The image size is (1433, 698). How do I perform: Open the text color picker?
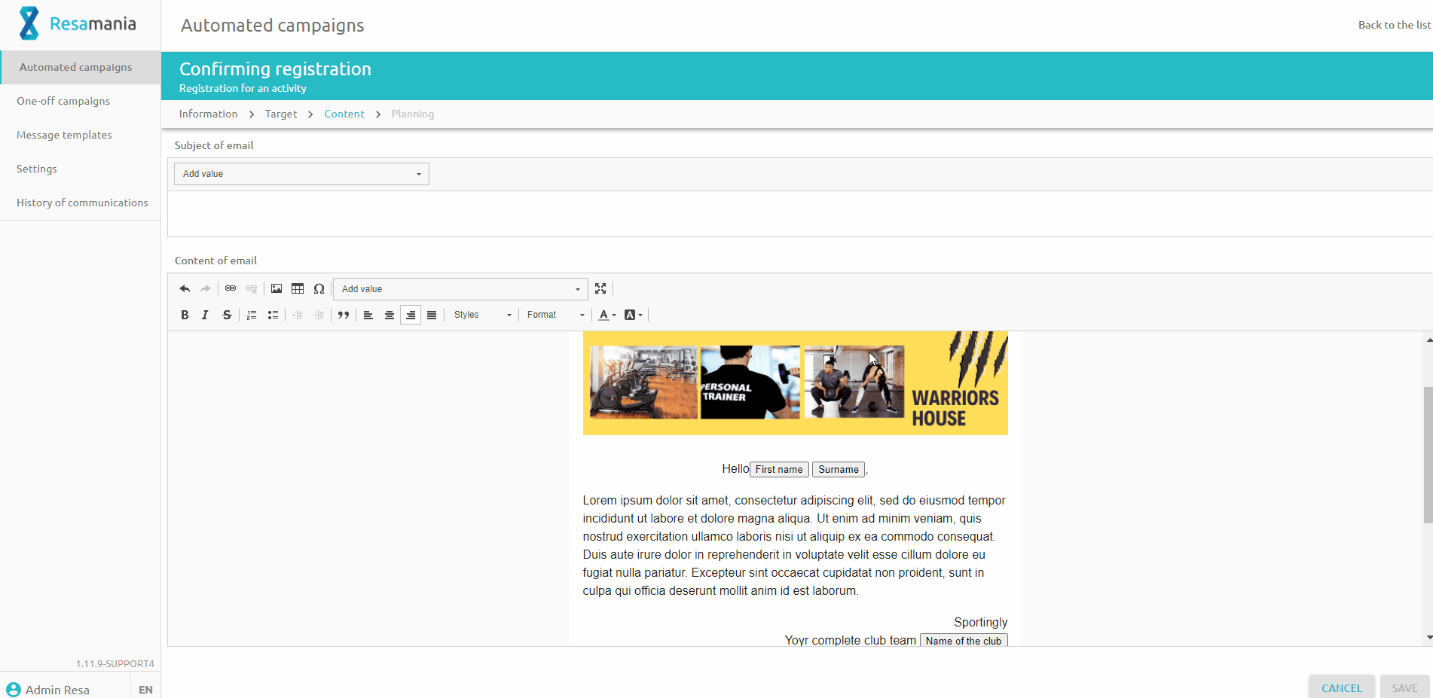coord(607,315)
